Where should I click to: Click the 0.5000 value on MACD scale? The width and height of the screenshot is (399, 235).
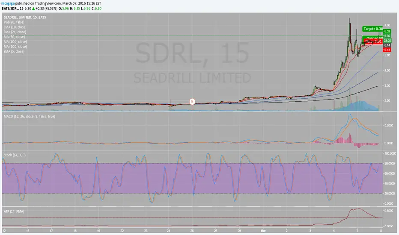[x=389, y=125]
